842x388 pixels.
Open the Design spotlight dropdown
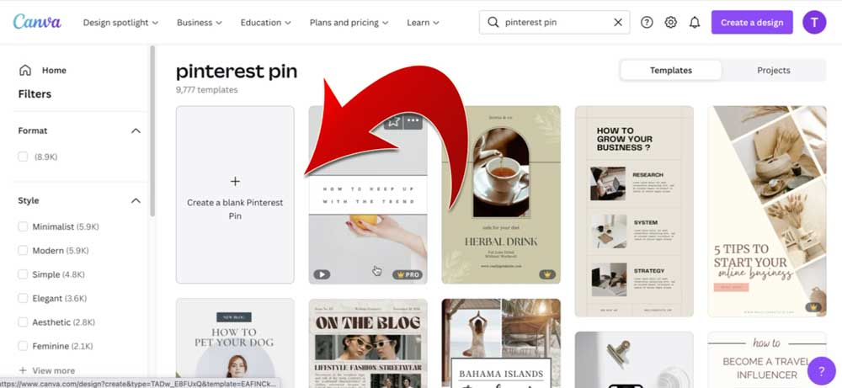tap(120, 23)
